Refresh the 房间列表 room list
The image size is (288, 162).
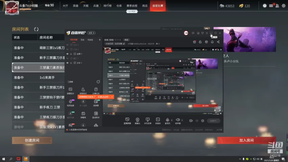[36, 29]
